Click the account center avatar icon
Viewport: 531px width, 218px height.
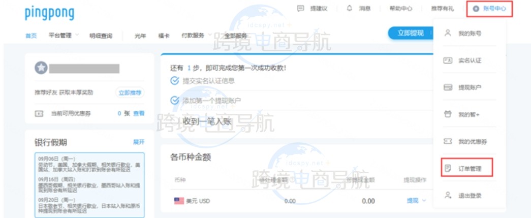476,9
